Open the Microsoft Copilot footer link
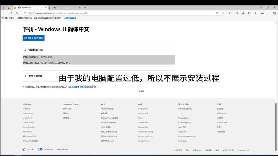This screenshot has height=156, width=278. click(28, 127)
